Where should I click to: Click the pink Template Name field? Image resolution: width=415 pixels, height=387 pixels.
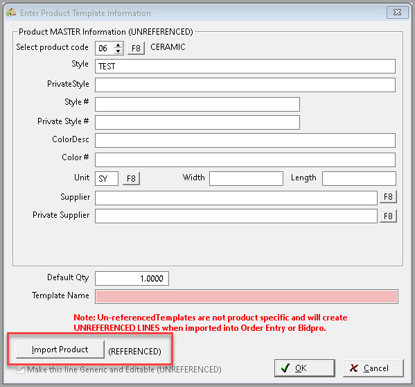click(247, 296)
